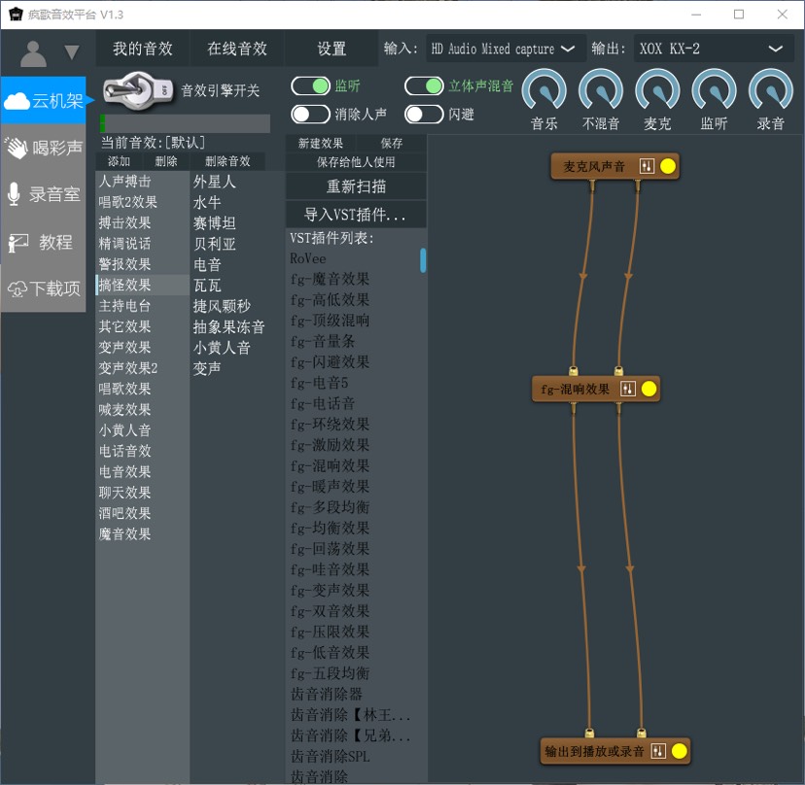Click the VST plugin list scrollbar thumb
The width and height of the screenshot is (805, 785).
pos(423,260)
